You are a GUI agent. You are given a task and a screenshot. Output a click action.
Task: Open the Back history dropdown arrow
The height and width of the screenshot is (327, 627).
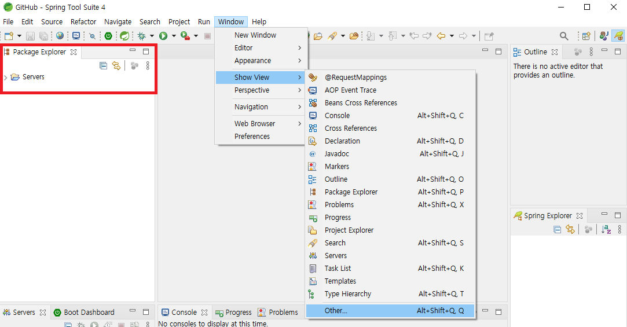(452, 36)
